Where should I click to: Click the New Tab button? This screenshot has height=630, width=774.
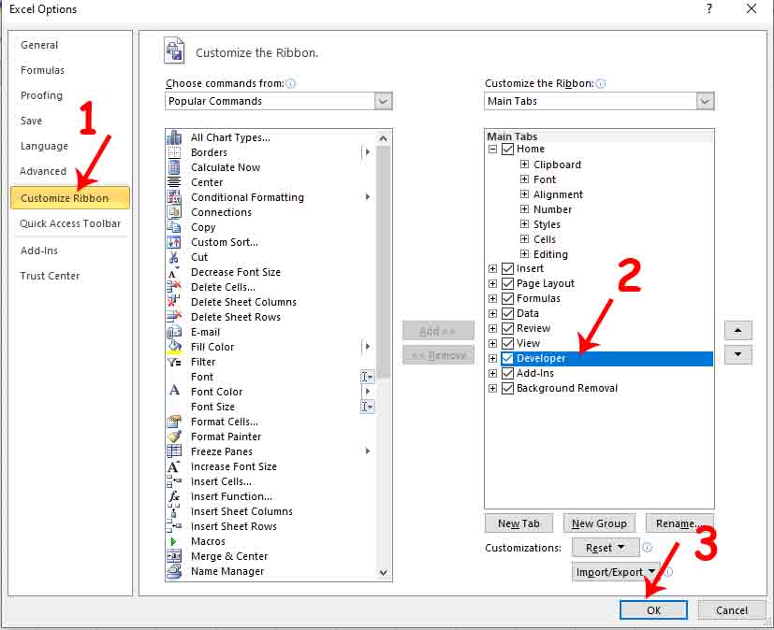tap(518, 523)
